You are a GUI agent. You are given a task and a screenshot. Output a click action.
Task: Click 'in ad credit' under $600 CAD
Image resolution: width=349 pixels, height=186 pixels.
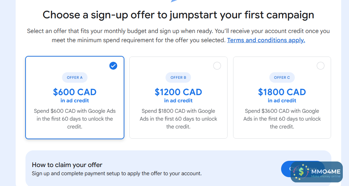click(75, 101)
